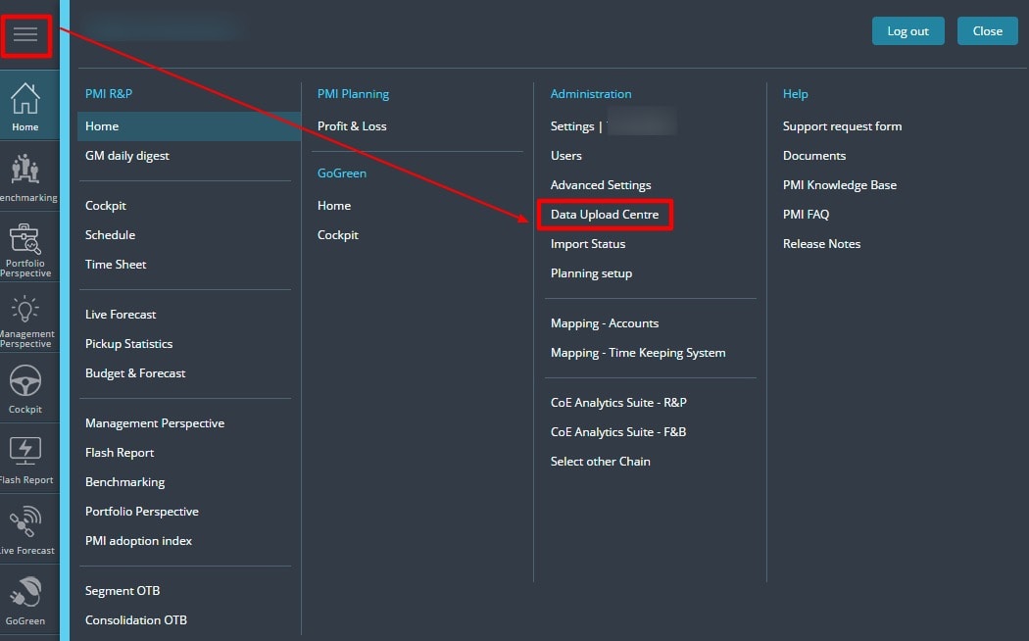The image size is (1029, 641).
Task: Open the Support request form link
Action: (x=842, y=126)
